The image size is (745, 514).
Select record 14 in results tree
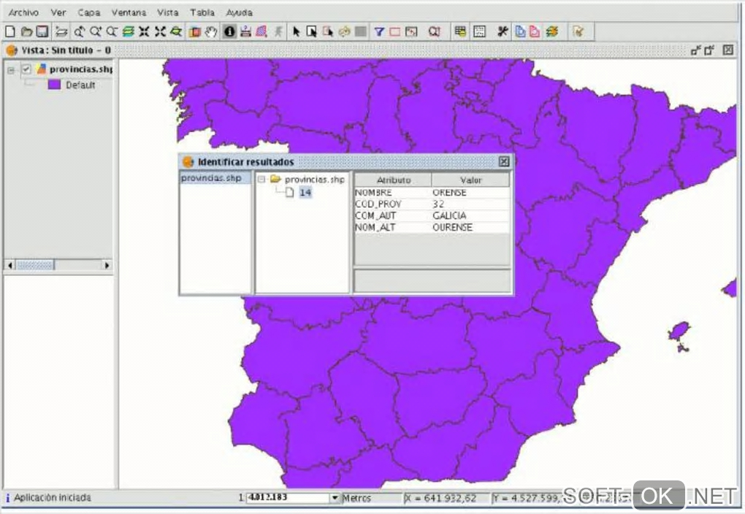pos(305,193)
